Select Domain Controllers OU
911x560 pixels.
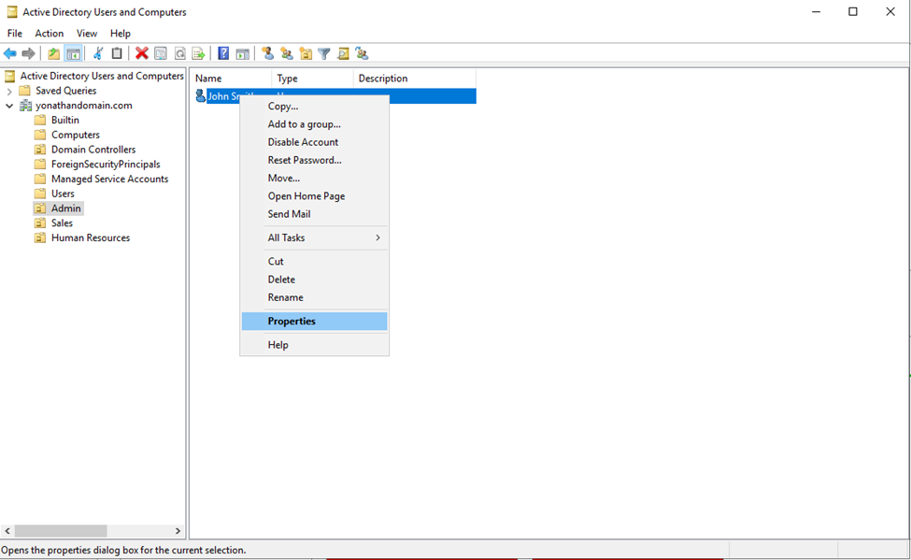coord(93,150)
